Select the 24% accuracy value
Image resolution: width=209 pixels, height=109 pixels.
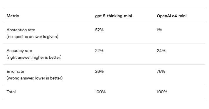[161, 51]
